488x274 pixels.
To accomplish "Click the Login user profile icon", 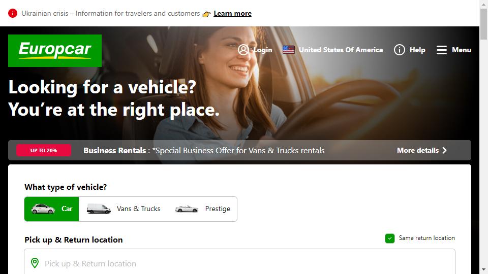I will click(x=243, y=50).
